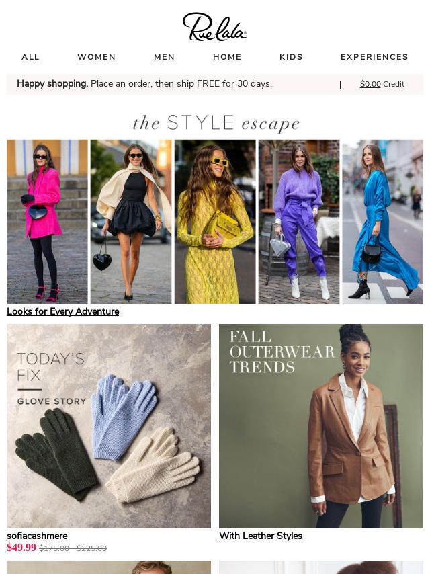Select the pink coat street style photo

click(x=47, y=222)
